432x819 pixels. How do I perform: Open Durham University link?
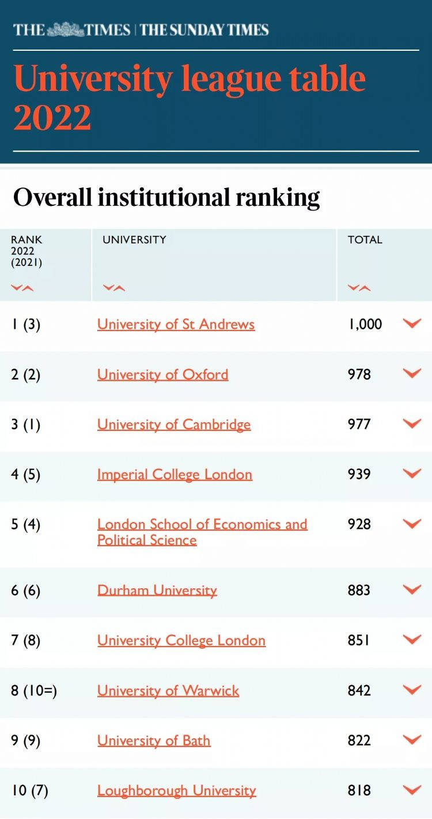(x=157, y=590)
